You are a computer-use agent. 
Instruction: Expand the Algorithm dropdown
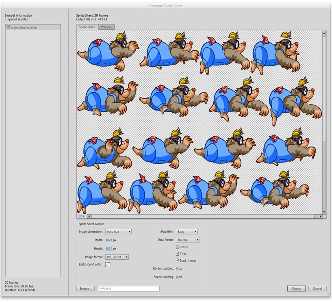pyautogui.click(x=187, y=232)
